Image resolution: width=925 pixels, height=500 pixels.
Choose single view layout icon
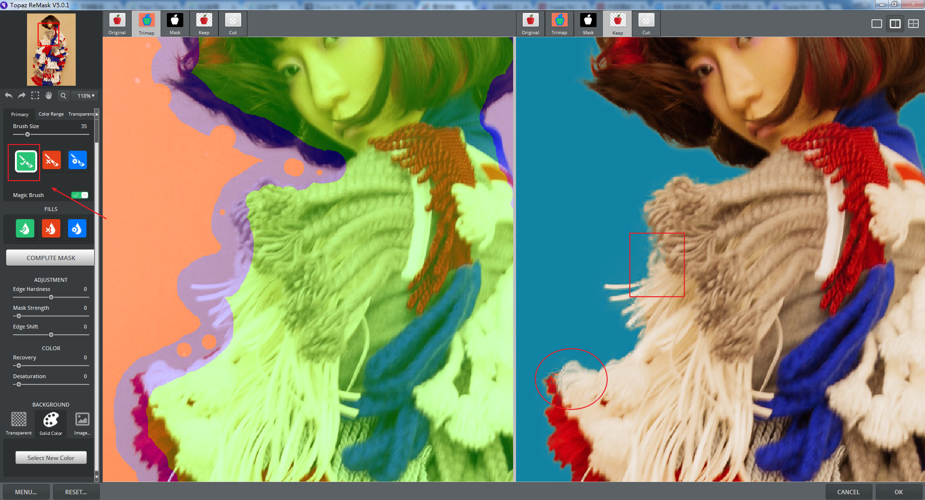click(877, 24)
